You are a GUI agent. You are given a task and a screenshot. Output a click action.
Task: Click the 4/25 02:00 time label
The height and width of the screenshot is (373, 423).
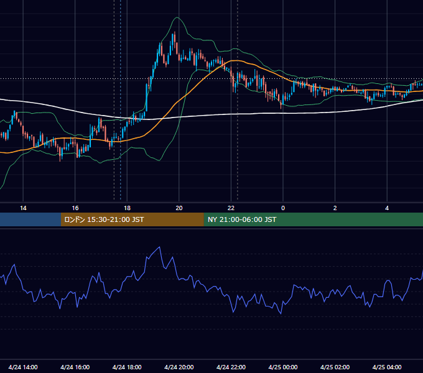tap(335, 367)
